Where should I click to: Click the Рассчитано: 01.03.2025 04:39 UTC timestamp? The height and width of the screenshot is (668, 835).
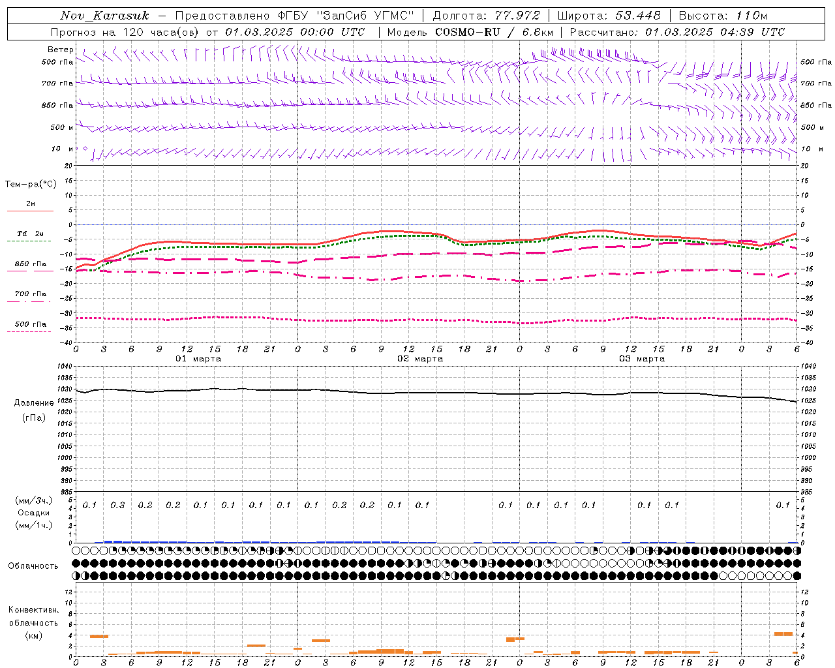[x=677, y=32]
